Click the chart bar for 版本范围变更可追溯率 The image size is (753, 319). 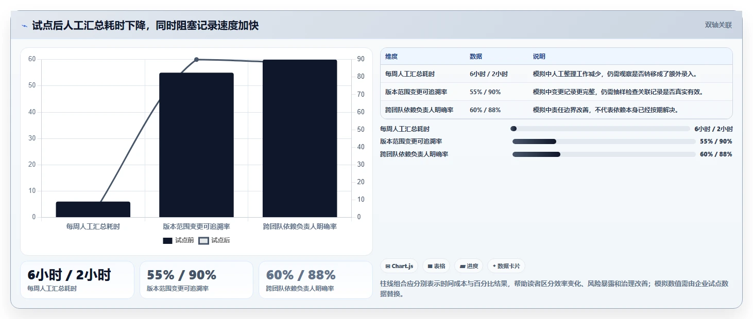coord(196,145)
